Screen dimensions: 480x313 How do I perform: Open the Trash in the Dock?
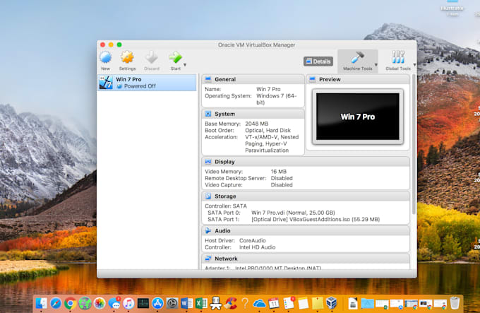455,303
